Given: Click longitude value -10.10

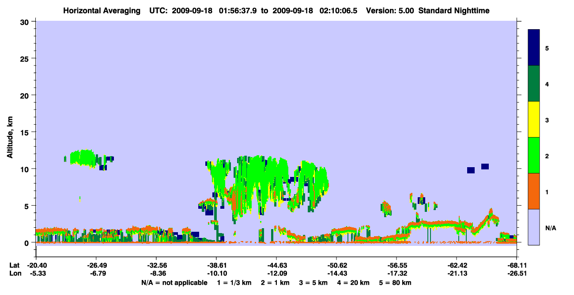Looking at the screenshot, I should (x=216, y=273).
